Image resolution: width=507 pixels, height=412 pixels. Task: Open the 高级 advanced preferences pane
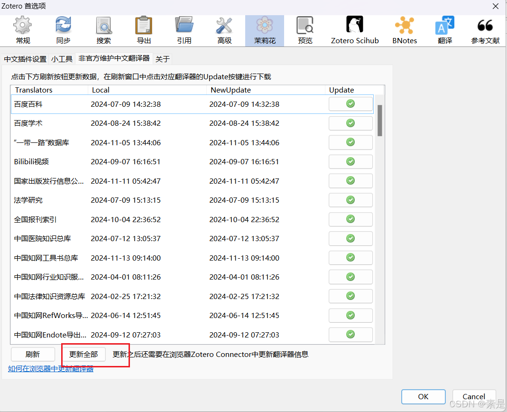pyautogui.click(x=224, y=31)
